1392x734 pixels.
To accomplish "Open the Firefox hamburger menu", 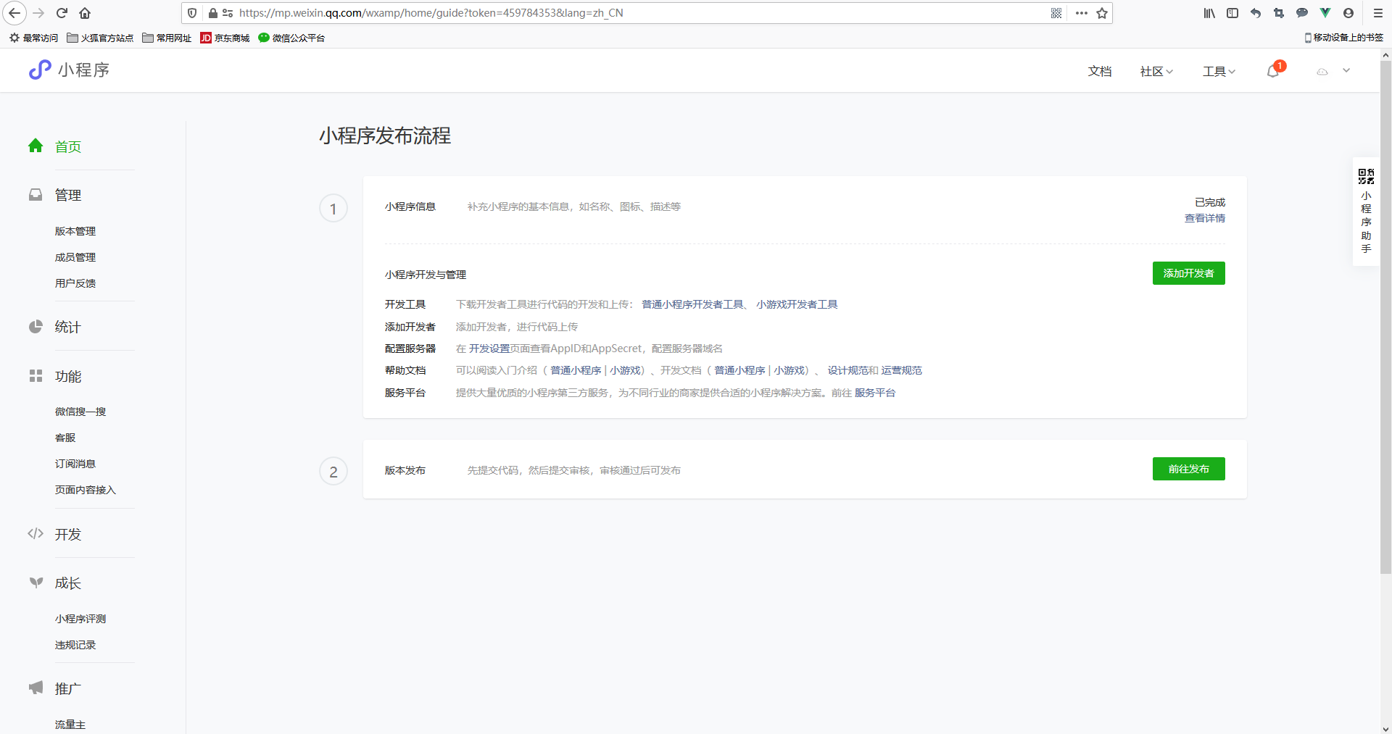I will click(x=1377, y=13).
